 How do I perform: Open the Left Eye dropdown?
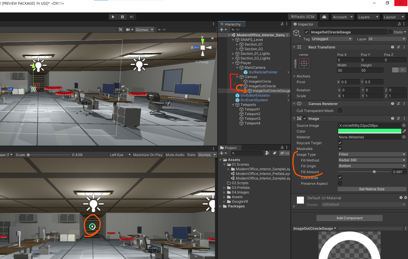tap(120, 155)
